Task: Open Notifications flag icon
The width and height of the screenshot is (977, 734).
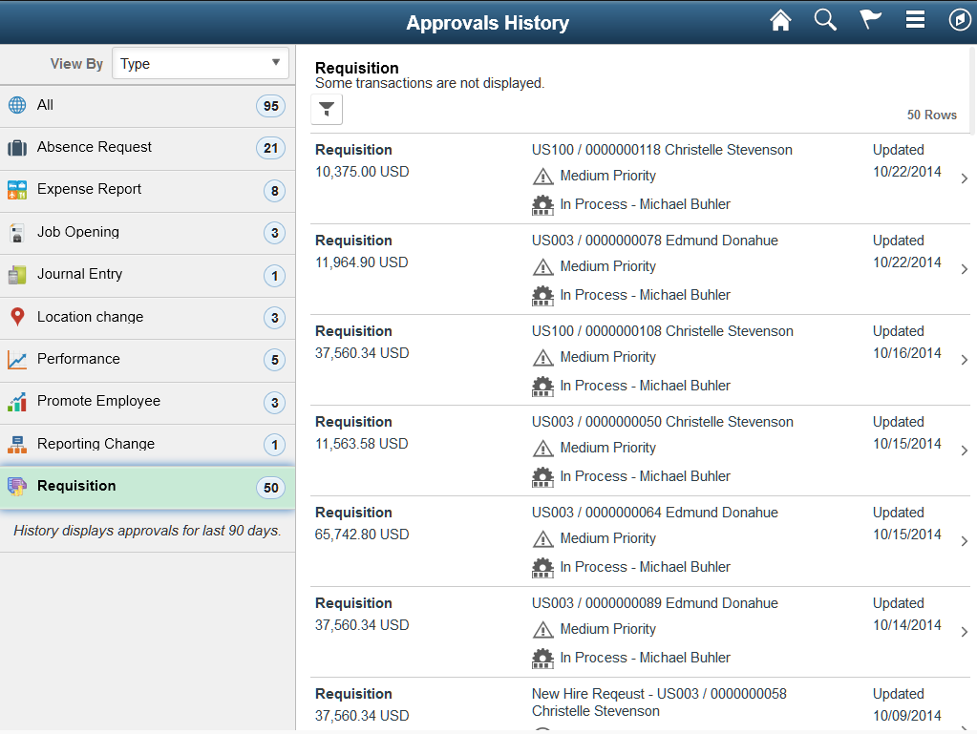Action: [x=870, y=19]
